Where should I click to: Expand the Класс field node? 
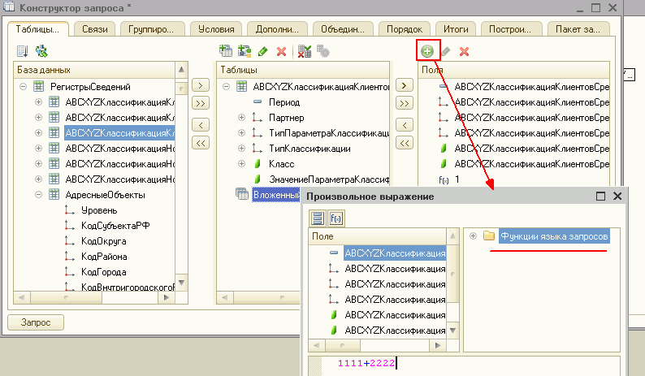click(241, 164)
